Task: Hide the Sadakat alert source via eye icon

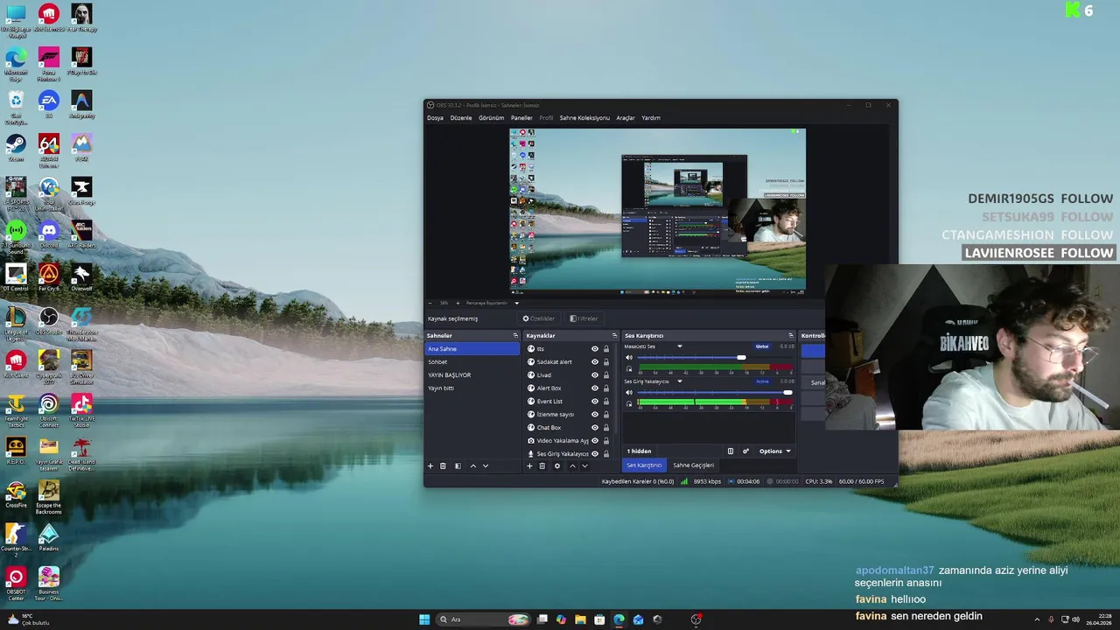Action: 595,361
